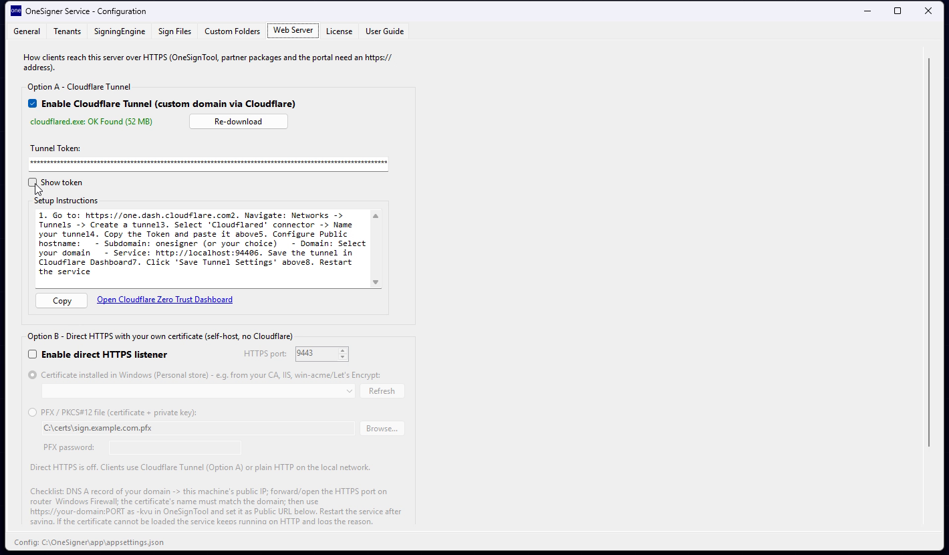Viewport: 949px width, 555px height.
Task: Tick the Show token checkbox
Action: click(32, 182)
